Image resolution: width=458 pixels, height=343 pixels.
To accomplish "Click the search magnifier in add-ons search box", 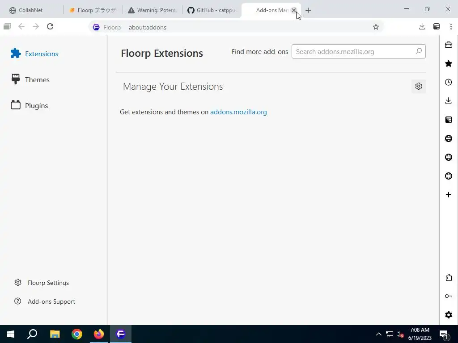I will click(419, 51).
